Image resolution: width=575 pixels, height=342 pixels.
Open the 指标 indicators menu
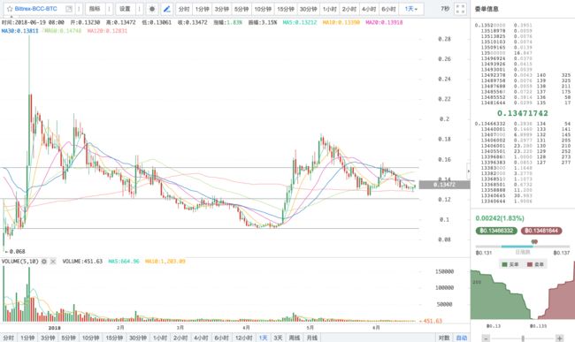95,9
